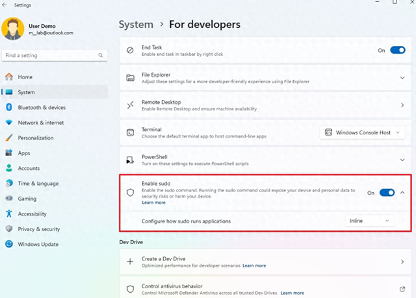Click Learn more beside Dev Drive description
Image resolution: width=416 pixels, height=298 pixels.
(254, 266)
